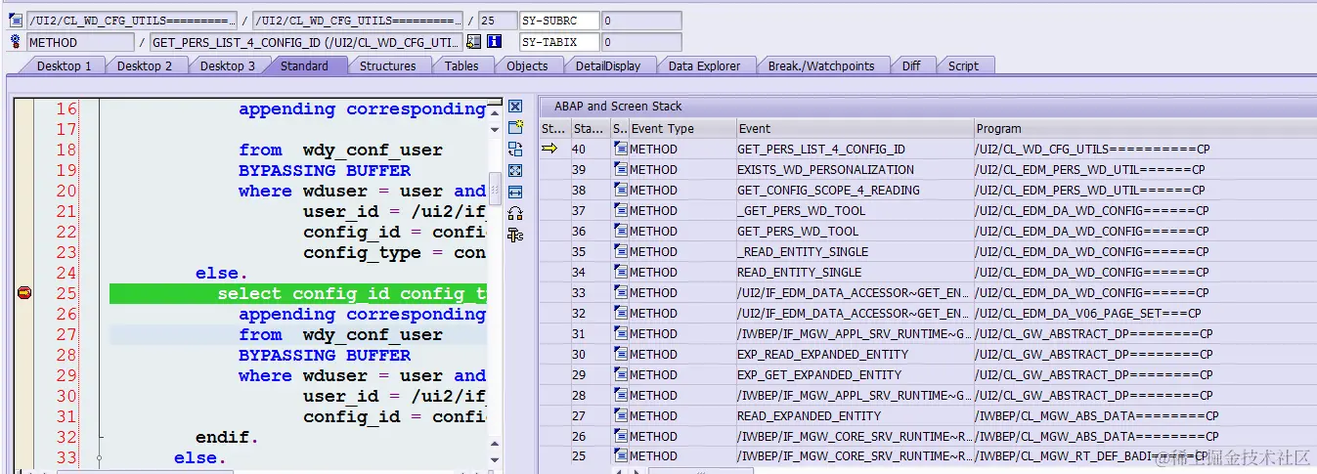
Task: Click the METHOD icon in stack row 33
Action: point(621,292)
